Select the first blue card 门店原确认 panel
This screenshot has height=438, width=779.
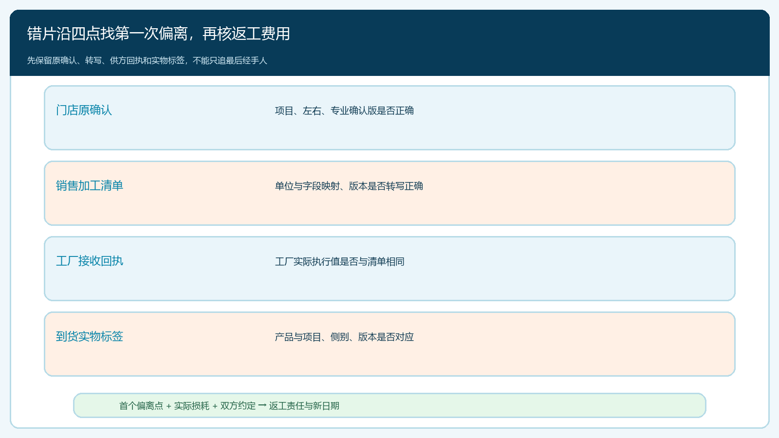[389, 118]
